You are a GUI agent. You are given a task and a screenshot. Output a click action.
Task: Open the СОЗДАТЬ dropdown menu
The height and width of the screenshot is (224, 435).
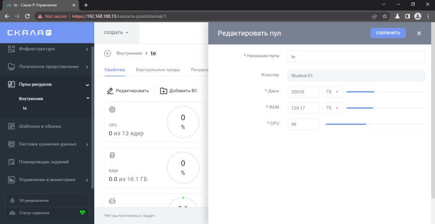[x=116, y=33]
